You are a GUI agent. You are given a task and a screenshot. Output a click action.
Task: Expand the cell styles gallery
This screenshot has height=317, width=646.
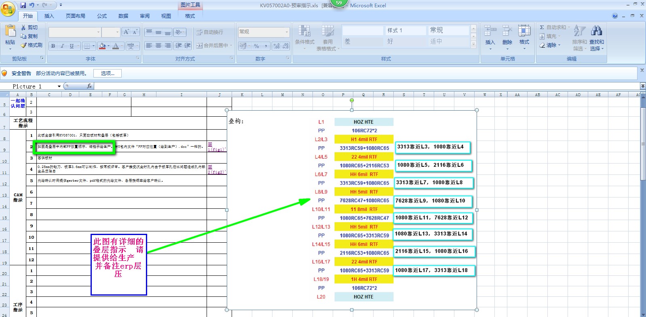pos(474,45)
